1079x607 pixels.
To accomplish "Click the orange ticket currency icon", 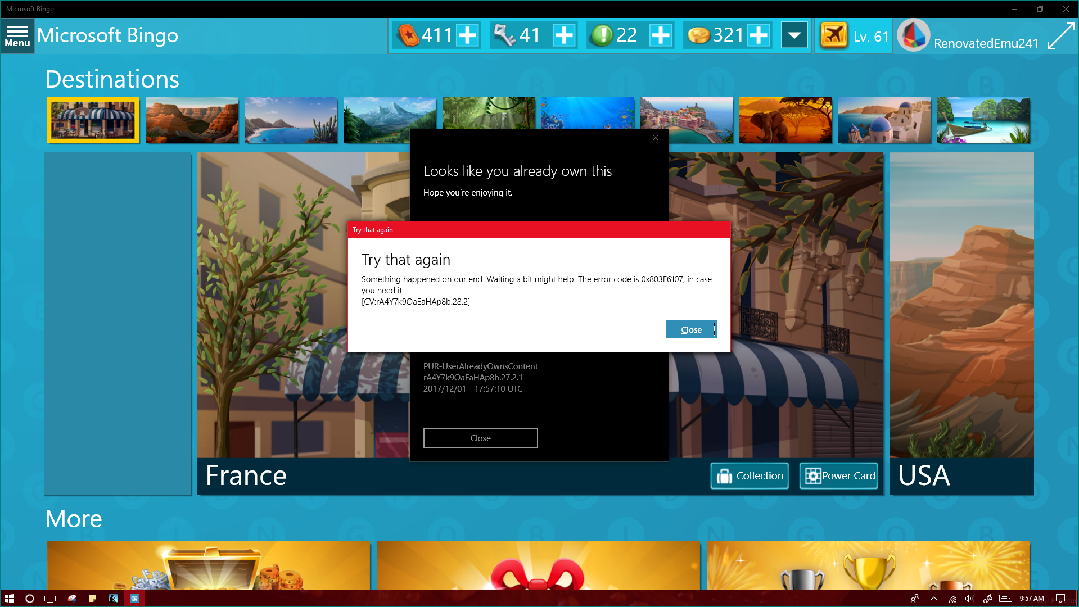I will 408,35.
